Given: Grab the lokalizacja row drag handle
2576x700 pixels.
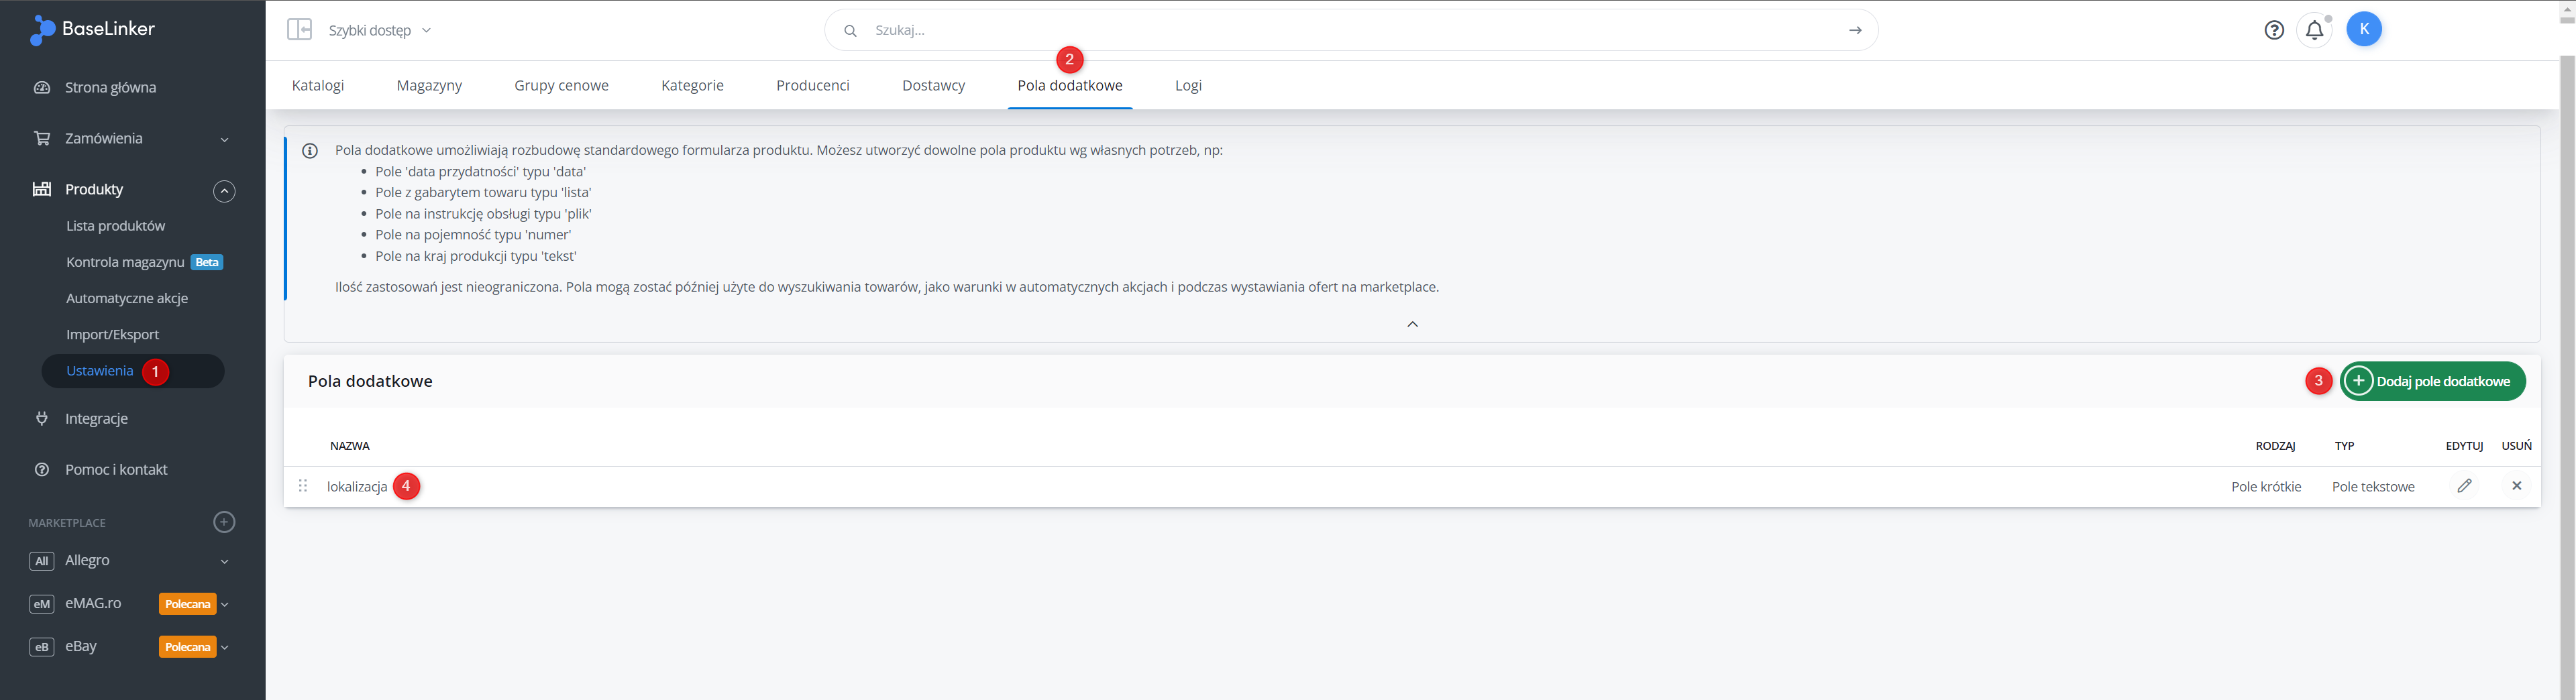Looking at the screenshot, I should tap(303, 486).
